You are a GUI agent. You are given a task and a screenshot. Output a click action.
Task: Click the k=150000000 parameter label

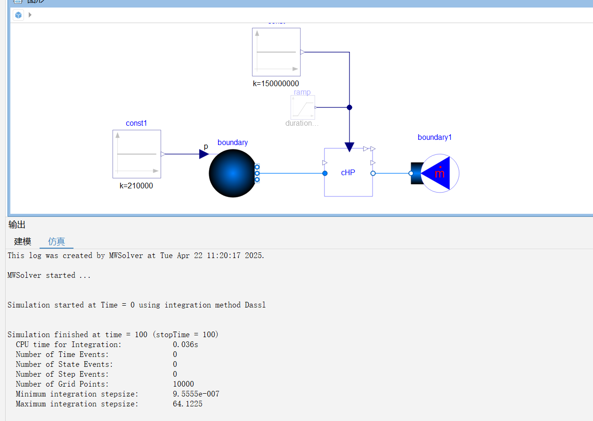click(x=276, y=84)
